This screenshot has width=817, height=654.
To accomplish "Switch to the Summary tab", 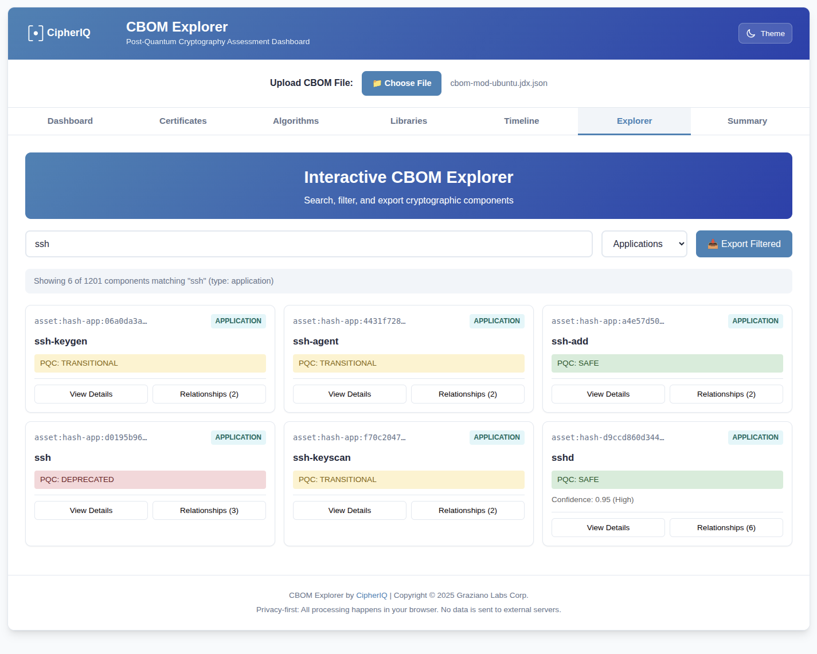I will pos(747,121).
